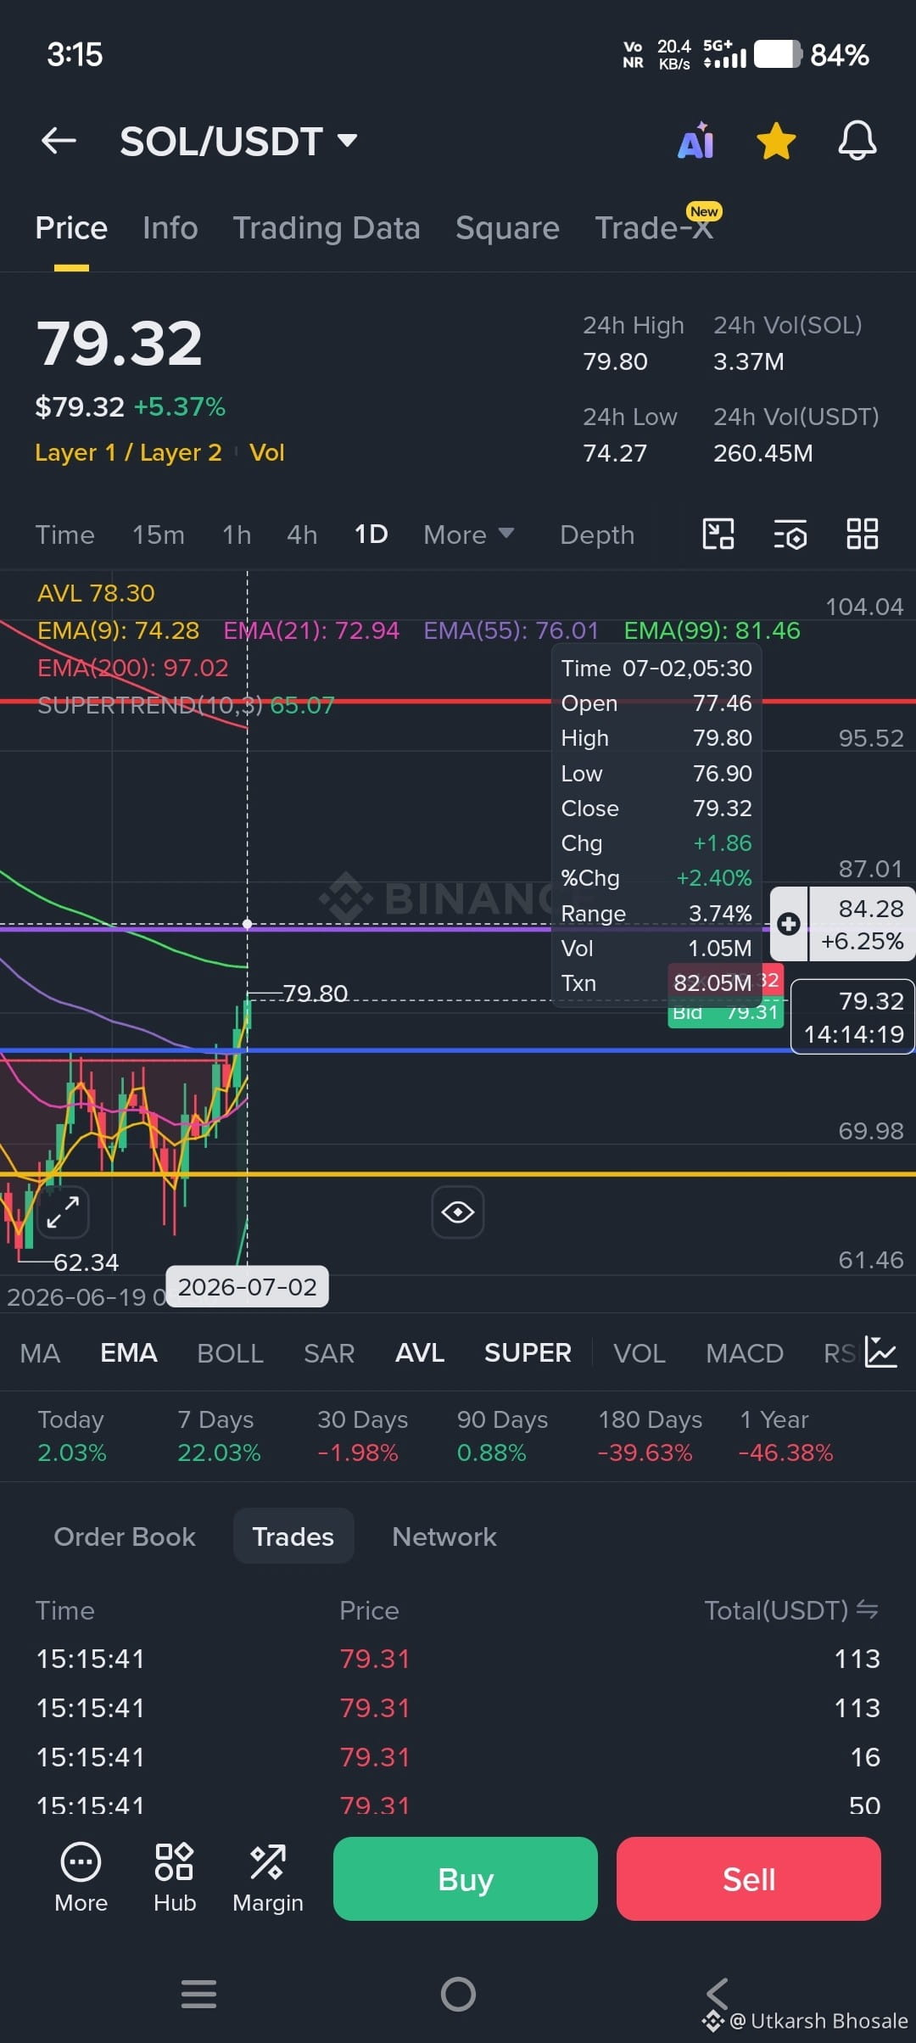Select the Time chart interval
Viewport: 916px width, 2043px height.
64,535
